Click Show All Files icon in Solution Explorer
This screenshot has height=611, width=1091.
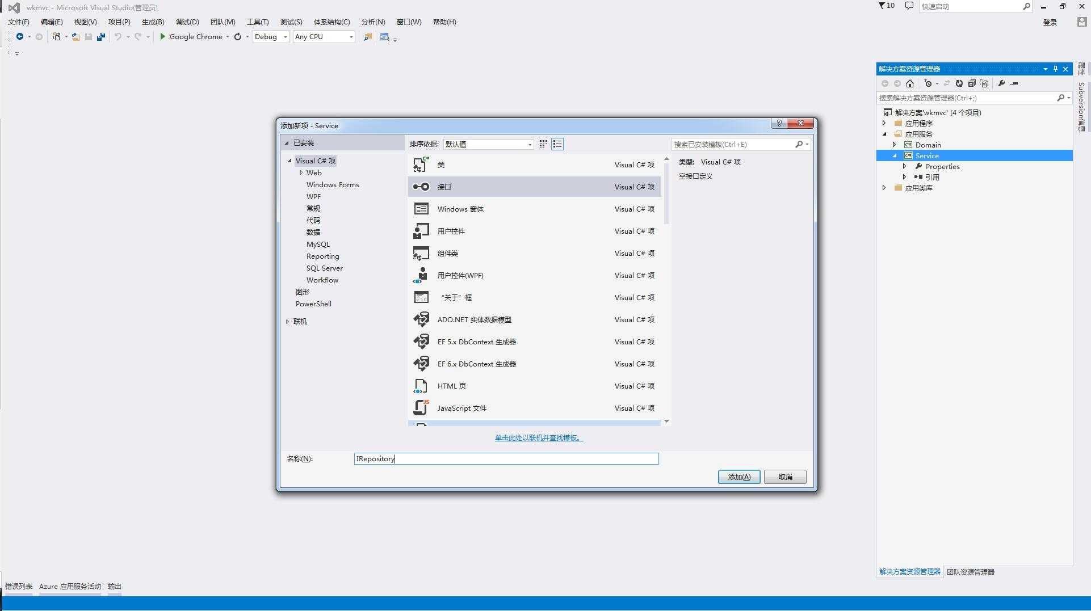[984, 83]
